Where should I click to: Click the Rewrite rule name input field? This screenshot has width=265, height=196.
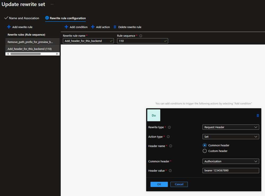click(x=88, y=41)
